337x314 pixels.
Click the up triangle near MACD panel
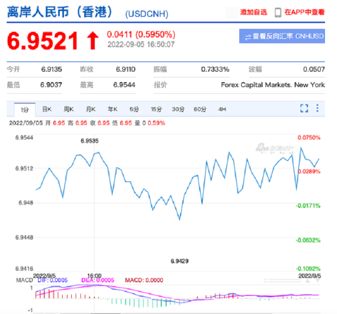pos(308,281)
